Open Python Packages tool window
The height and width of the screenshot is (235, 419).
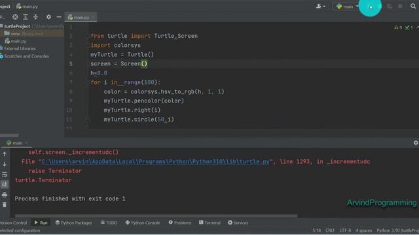click(74, 223)
